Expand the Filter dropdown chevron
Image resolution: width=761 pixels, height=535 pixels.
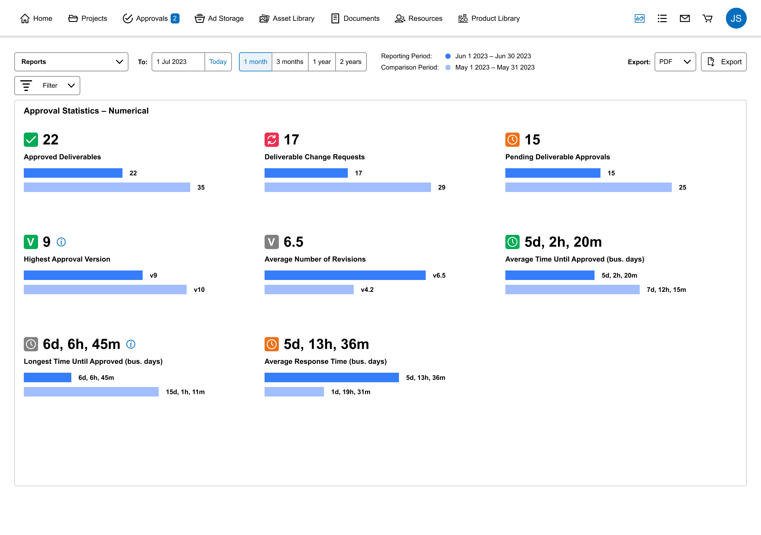coord(71,86)
